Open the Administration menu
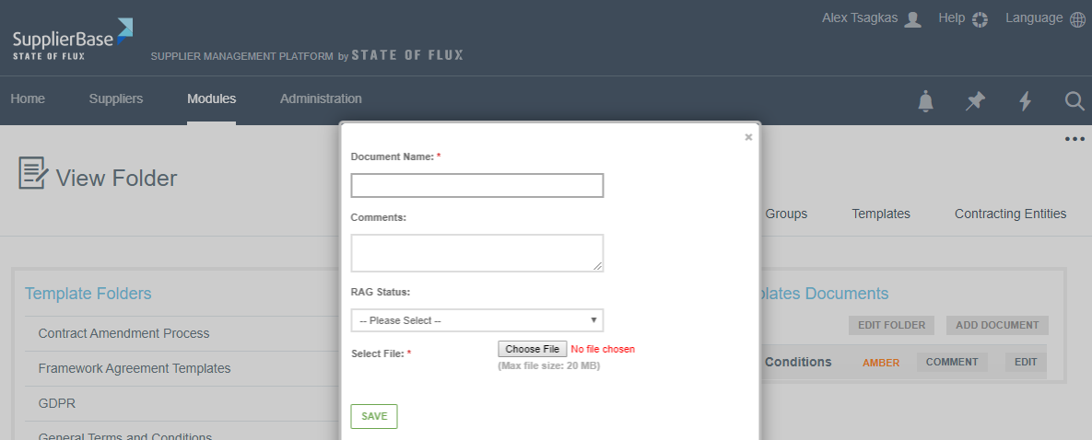Viewport: 1092px width, 440px height. (x=321, y=98)
